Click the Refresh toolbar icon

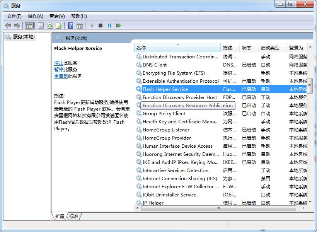(x=50, y=26)
